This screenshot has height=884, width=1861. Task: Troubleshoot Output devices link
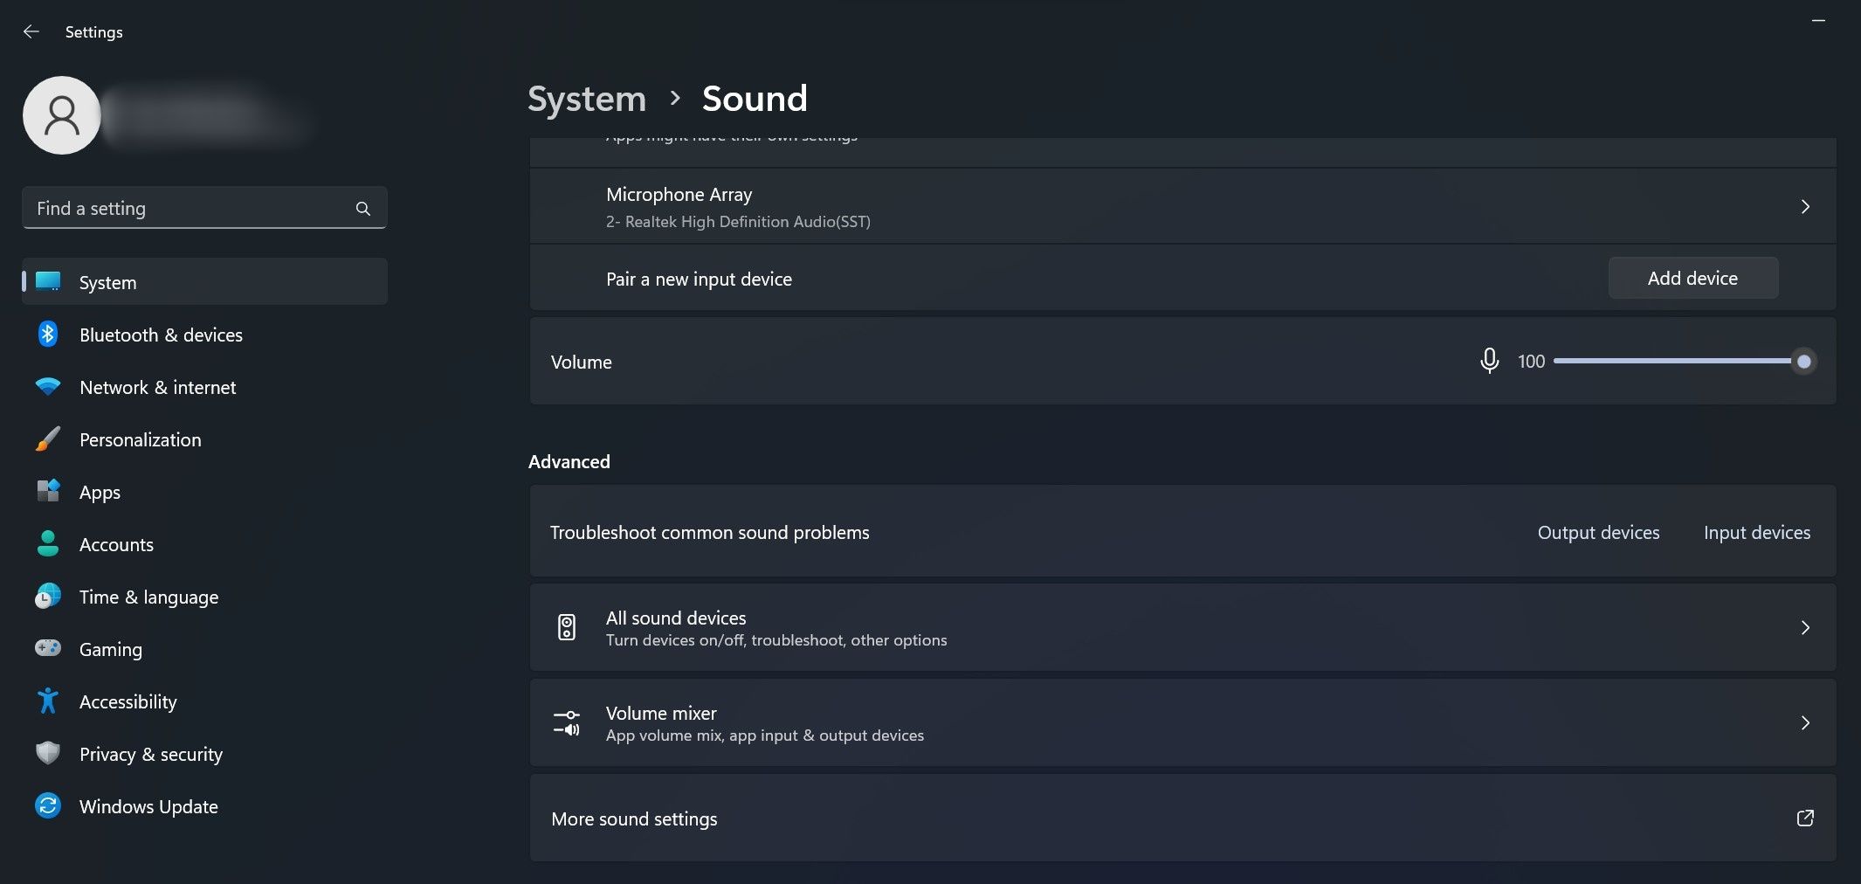coord(1598,532)
